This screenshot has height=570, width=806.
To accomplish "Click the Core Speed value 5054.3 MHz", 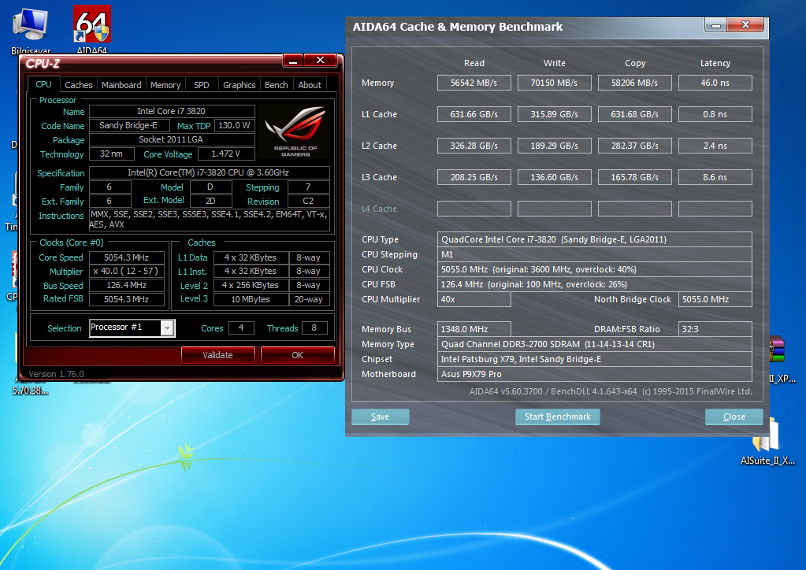I will [127, 257].
